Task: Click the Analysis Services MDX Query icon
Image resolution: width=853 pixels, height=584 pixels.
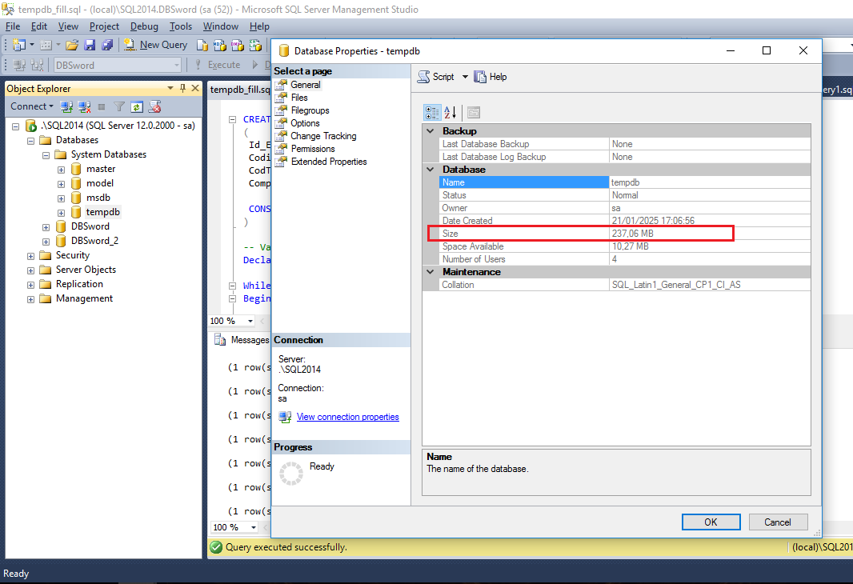Action: [219, 45]
